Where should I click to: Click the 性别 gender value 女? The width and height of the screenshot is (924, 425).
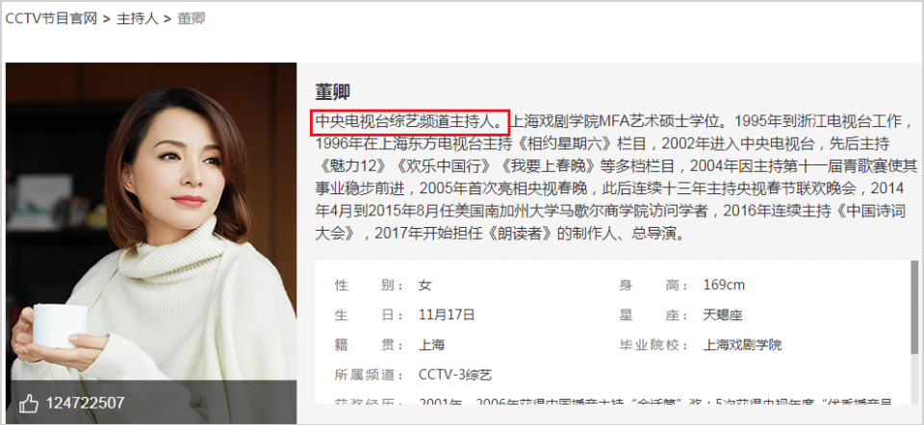[x=424, y=286]
